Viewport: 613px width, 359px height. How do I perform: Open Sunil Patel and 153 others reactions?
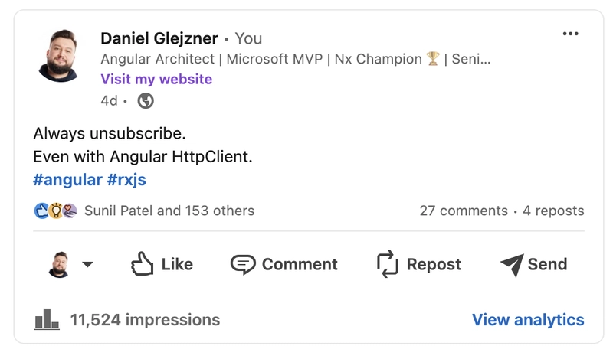pyautogui.click(x=169, y=211)
